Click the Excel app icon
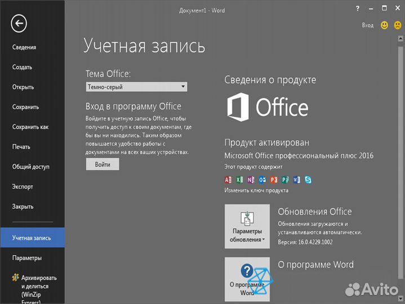Viewport: 405px width, 304px height. pos(239,180)
